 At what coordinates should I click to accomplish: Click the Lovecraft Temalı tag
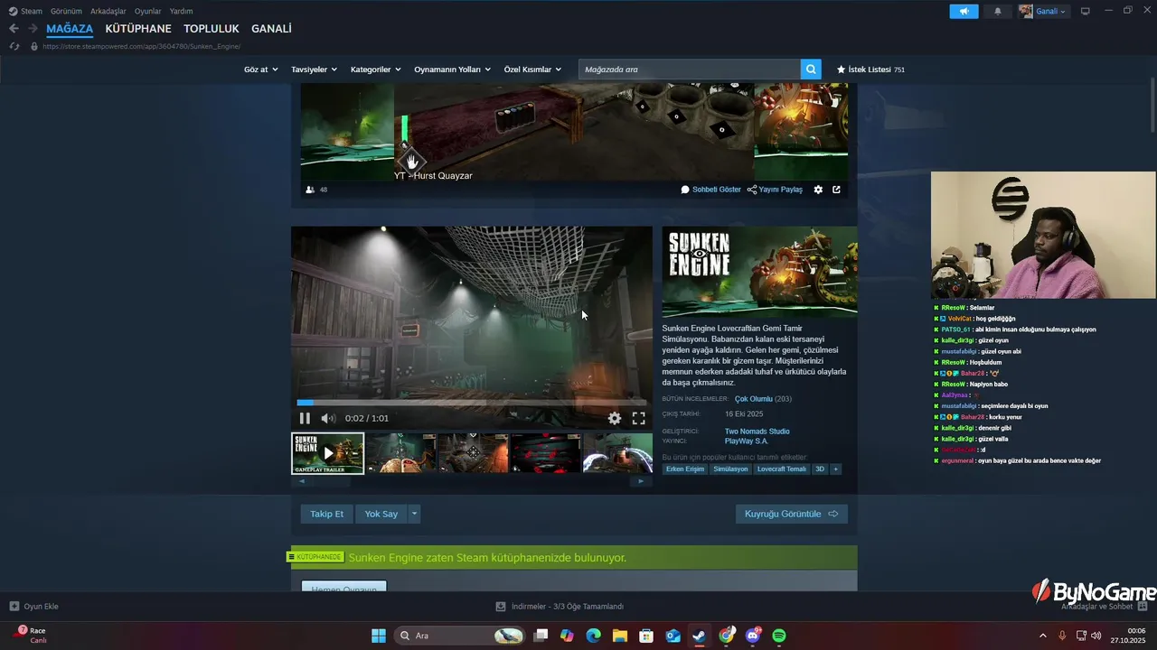coord(782,469)
